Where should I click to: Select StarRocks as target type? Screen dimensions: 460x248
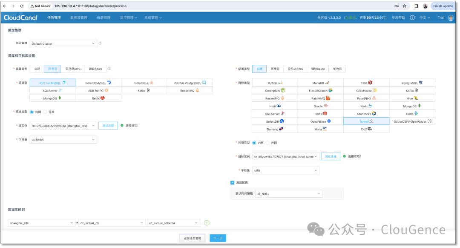click(x=366, y=114)
